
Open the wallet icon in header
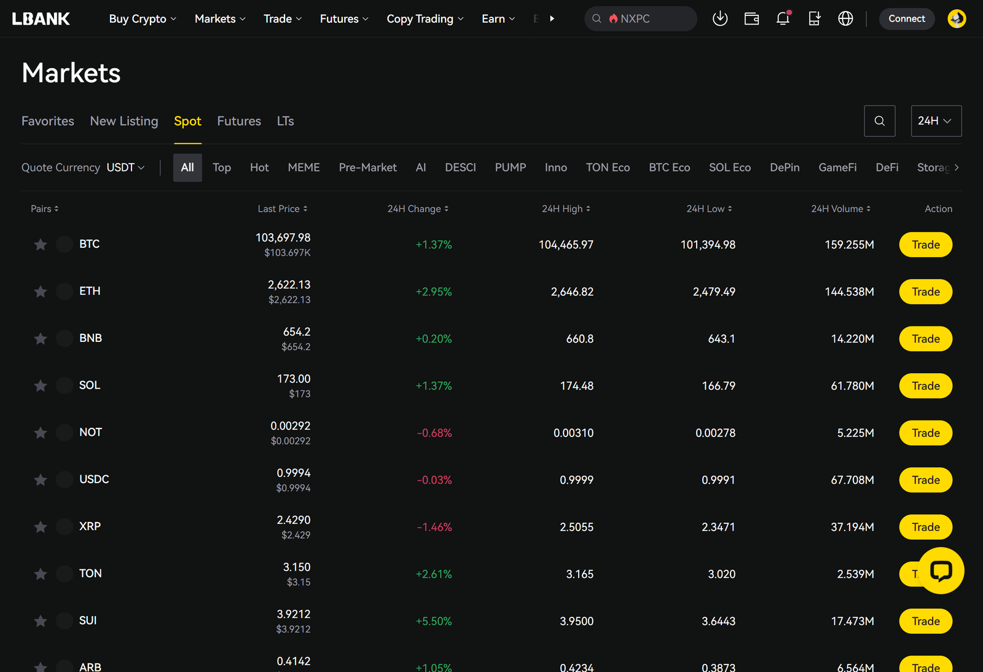click(751, 18)
